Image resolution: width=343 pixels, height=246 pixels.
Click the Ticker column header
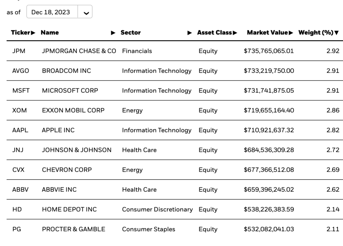20,32
